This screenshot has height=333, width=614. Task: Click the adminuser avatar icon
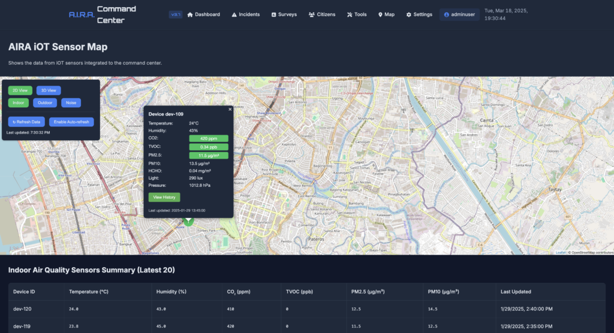pos(446,14)
